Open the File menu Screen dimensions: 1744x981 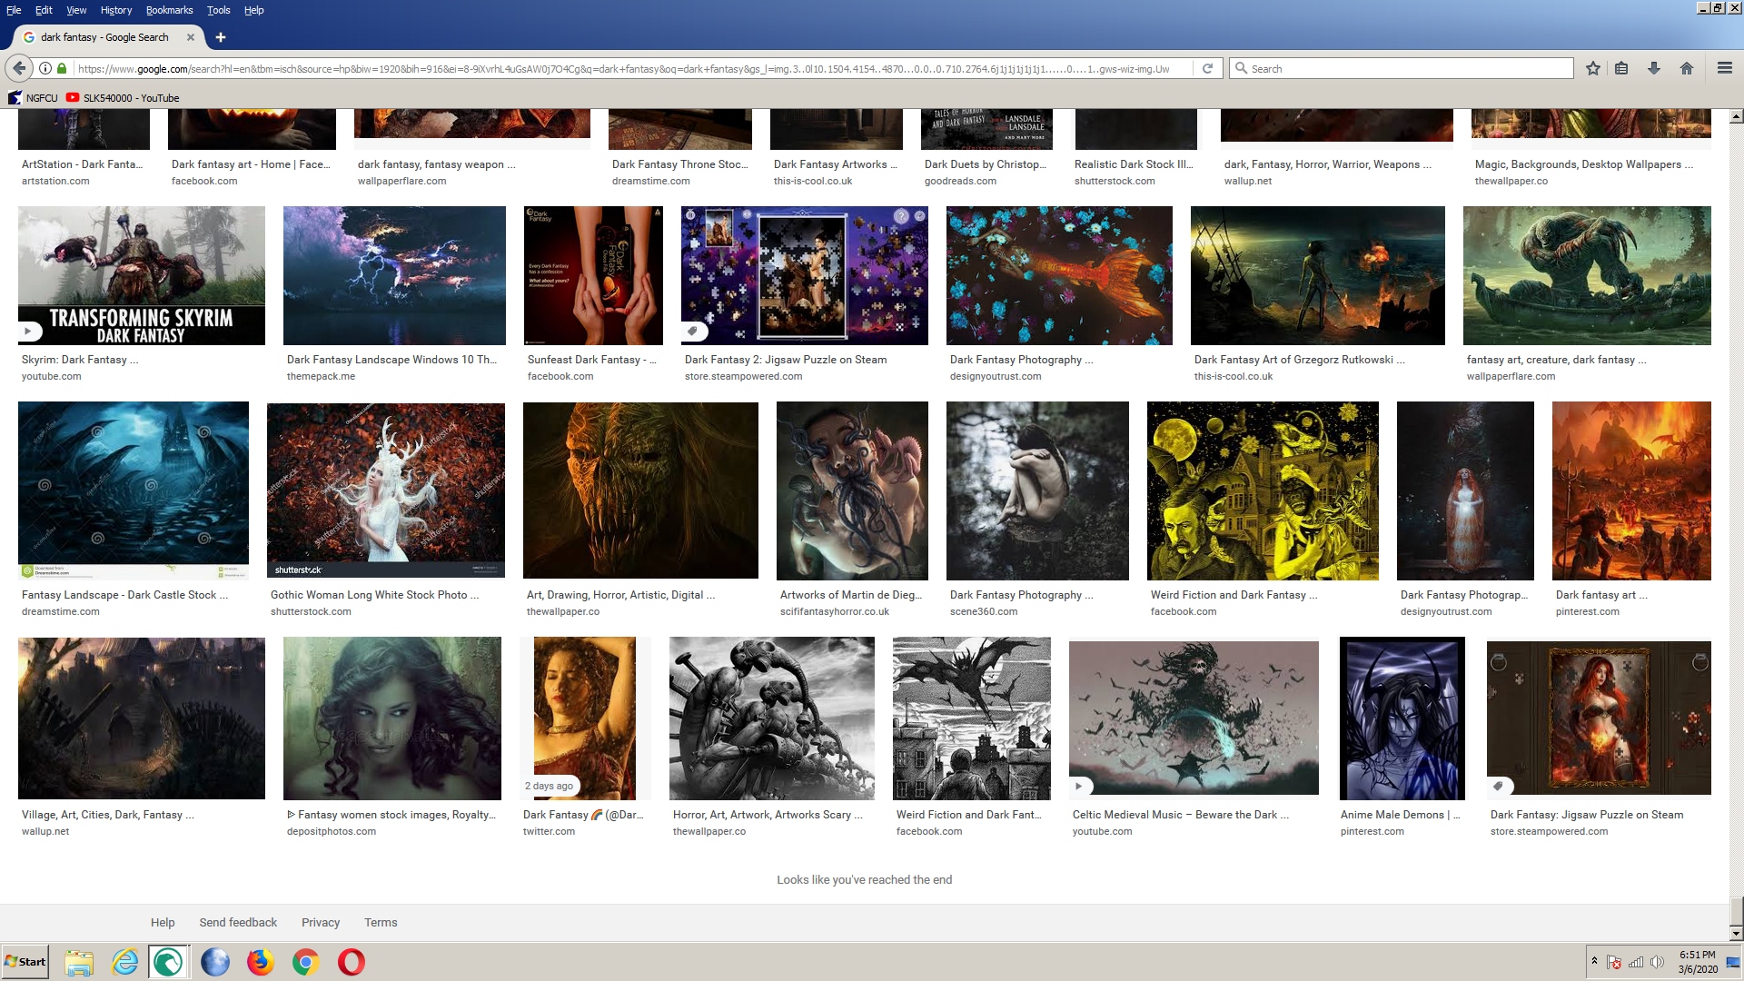14,10
